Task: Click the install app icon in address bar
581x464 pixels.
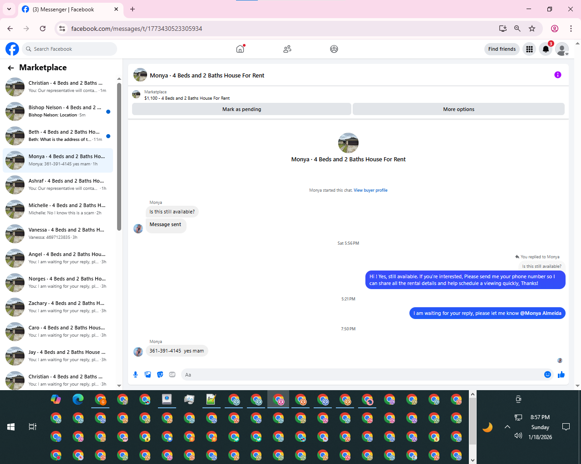Action: (x=502, y=29)
